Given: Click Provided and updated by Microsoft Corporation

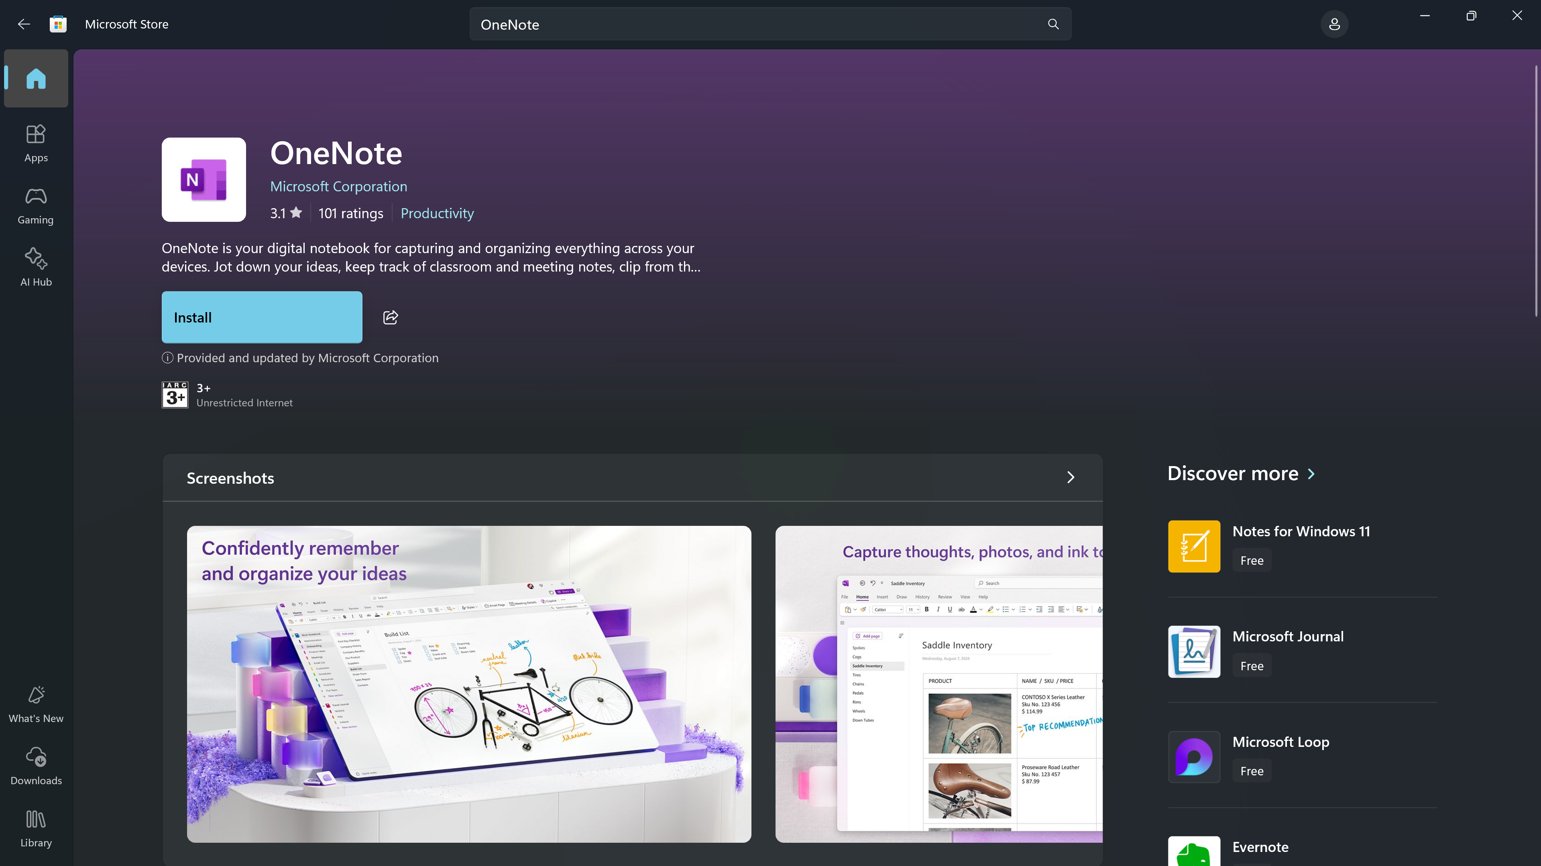Looking at the screenshot, I should [x=307, y=358].
